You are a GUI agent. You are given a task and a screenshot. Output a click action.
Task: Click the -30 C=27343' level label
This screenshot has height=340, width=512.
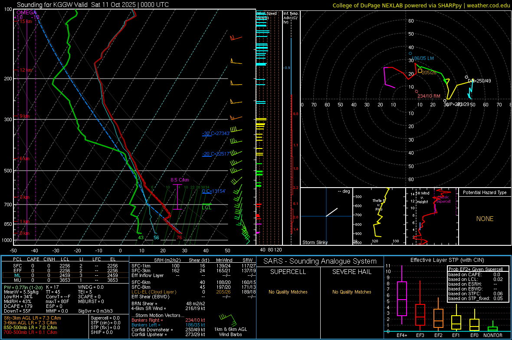[x=216, y=133]
